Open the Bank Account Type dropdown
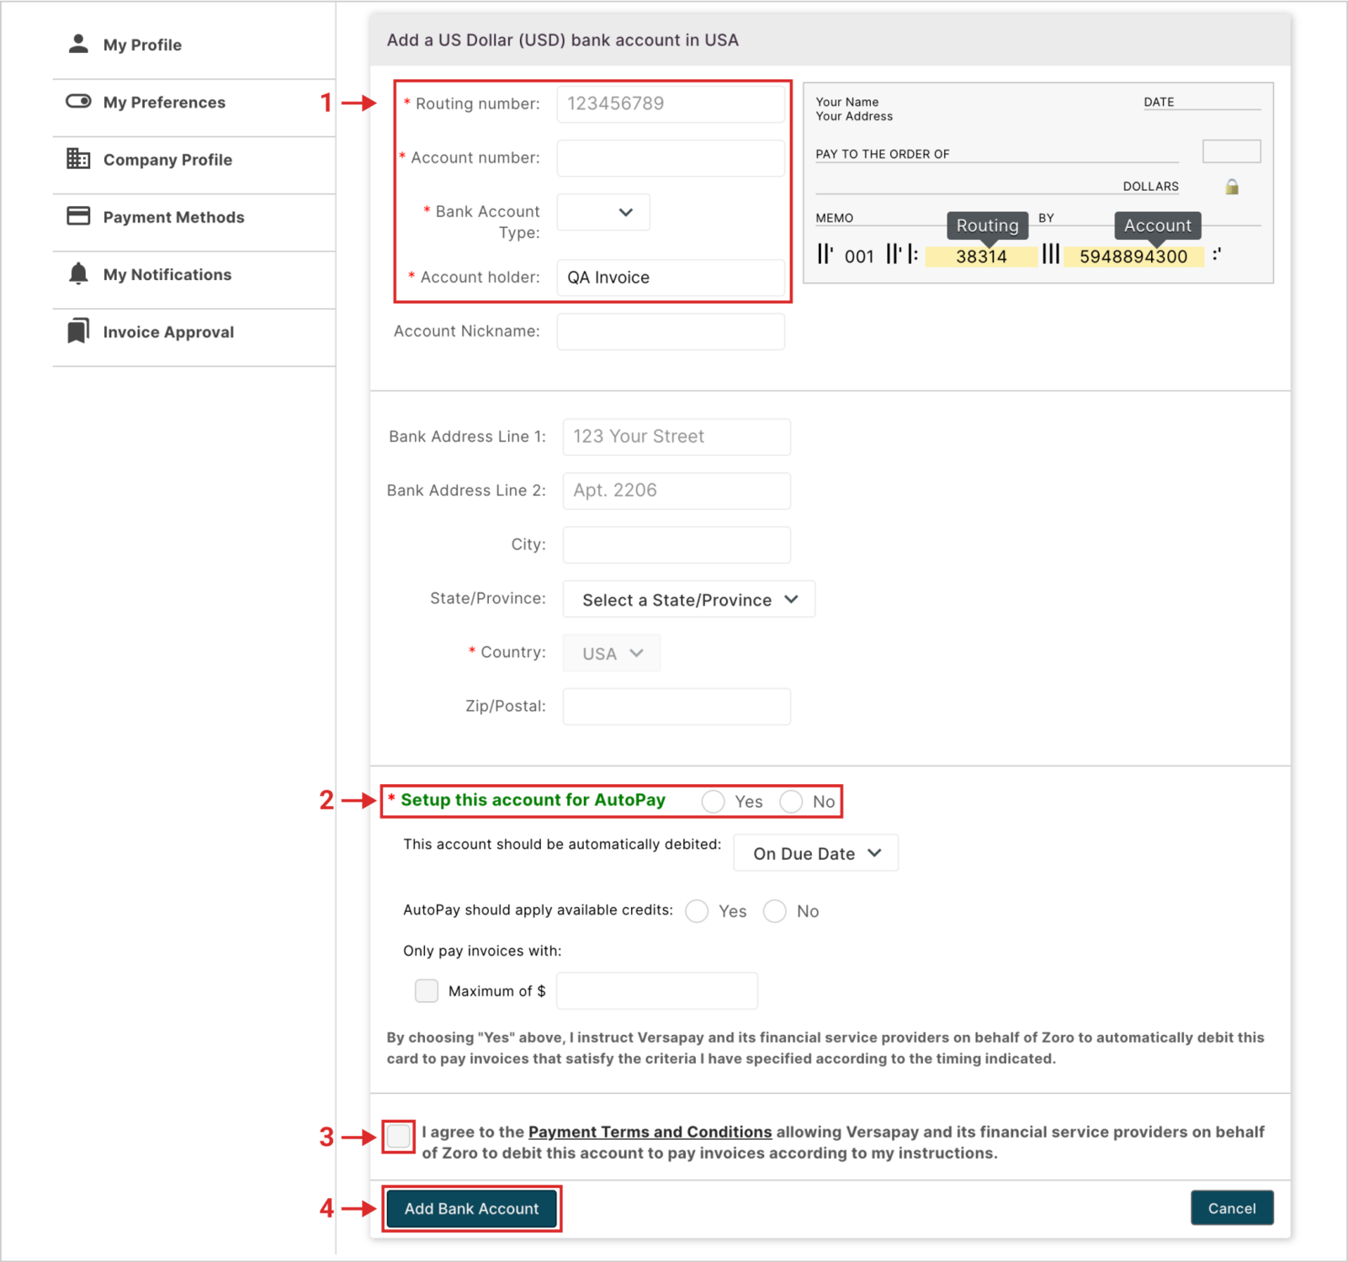1348x1262 pixels. tap(603, 213)
